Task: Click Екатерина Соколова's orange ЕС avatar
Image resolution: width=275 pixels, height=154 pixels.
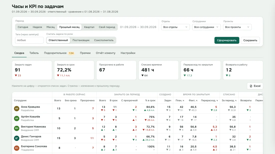Action: click(x=17, y=148)
